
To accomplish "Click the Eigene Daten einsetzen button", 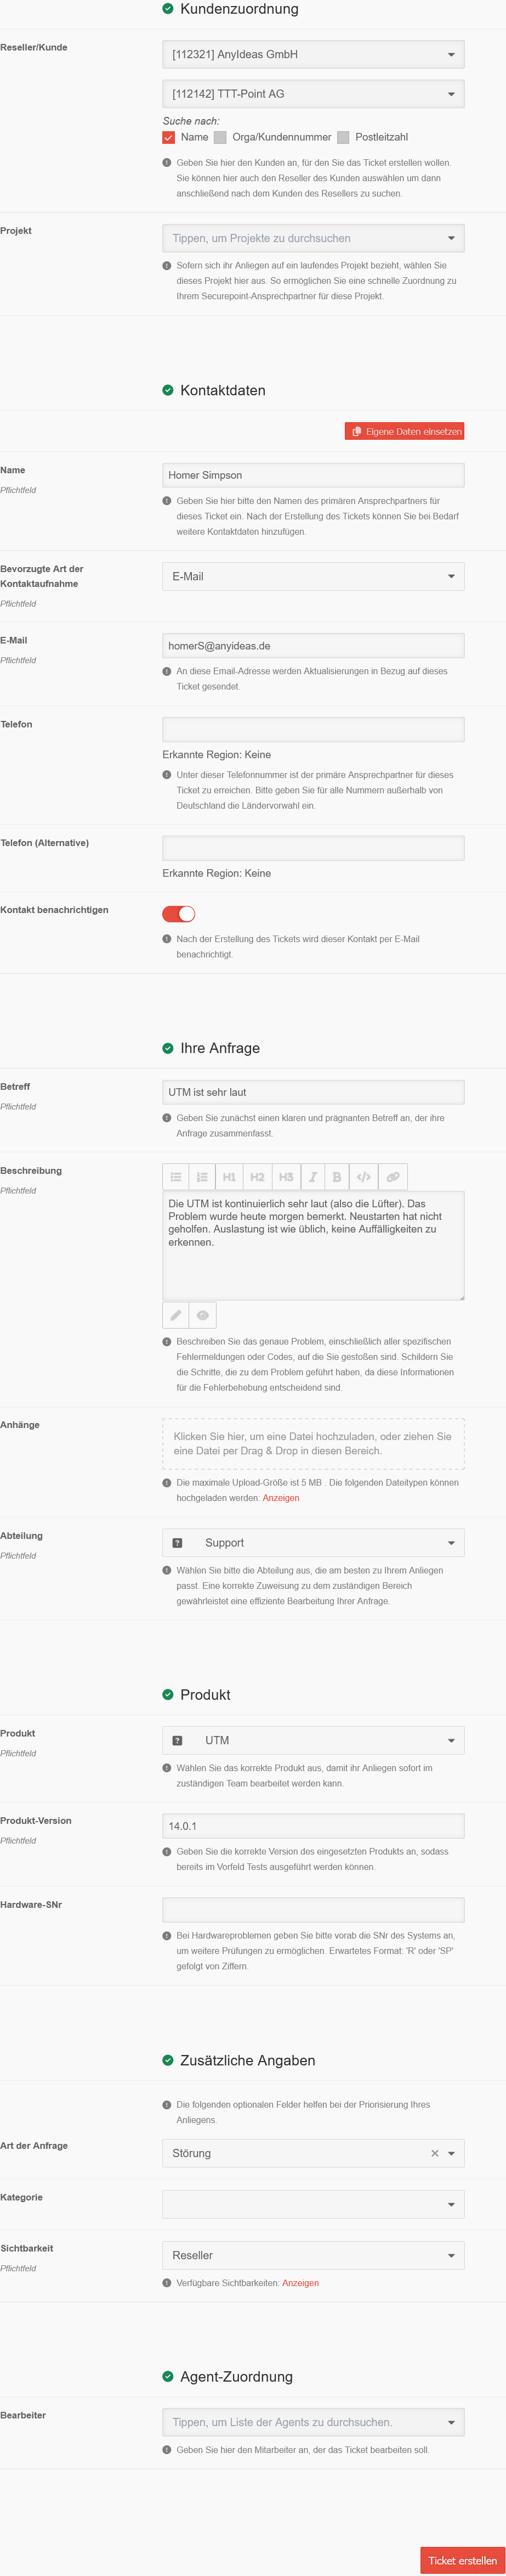I will [x=404, y=431].
